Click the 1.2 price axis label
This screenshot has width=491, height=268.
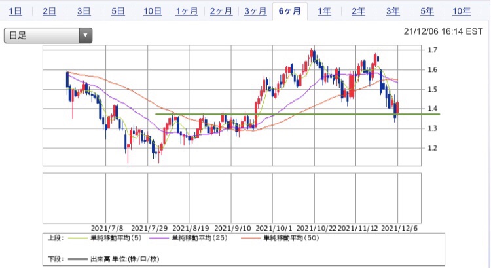[433, 148]
